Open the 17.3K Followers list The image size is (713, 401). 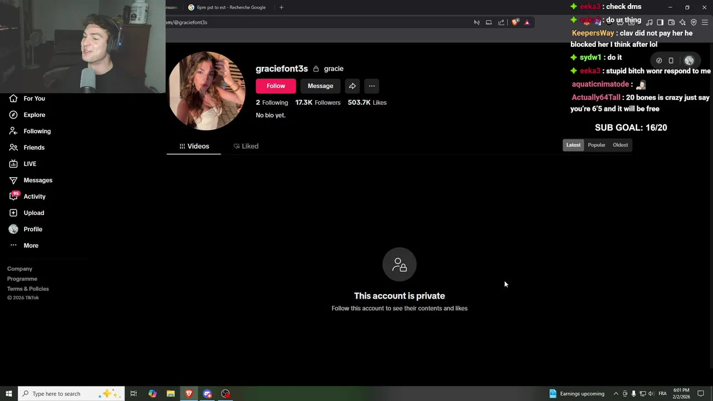point(318,102)
